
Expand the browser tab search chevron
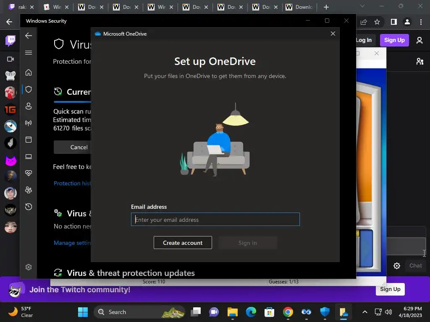point(362,6)
